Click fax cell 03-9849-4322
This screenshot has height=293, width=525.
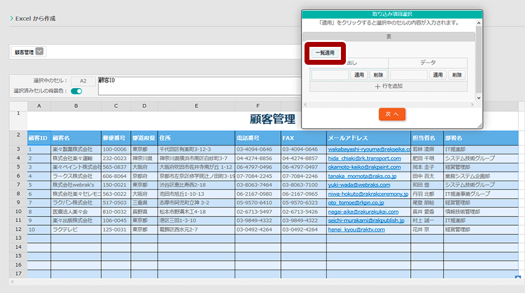click(304, 220)
